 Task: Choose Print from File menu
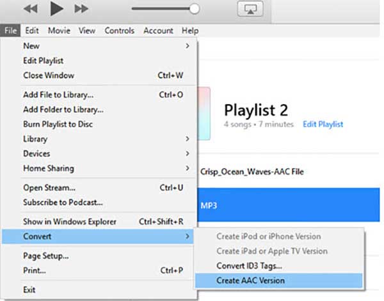click(x=98, y=270)
